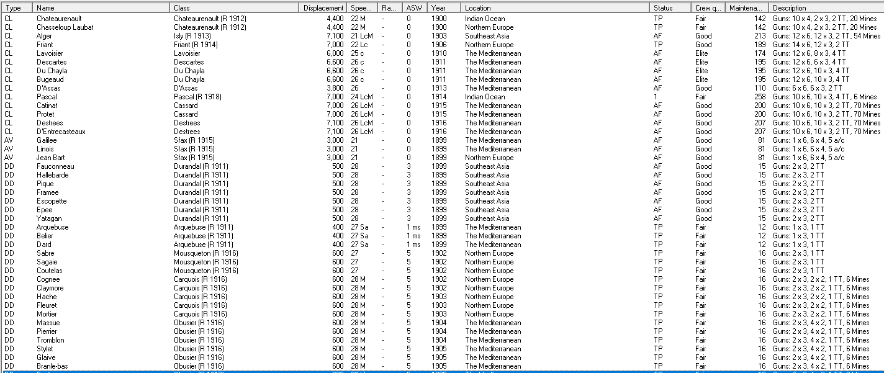Select the Tromblon destroyer row
Image resolution: width=884 pixels, height=373 pixels.
(x=50, y=340)
